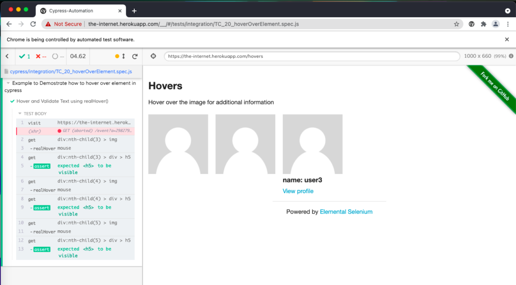Select the Cypress-Automation browser tab
The width and height of the screenshot is (516, 285).
pos(72,10)
